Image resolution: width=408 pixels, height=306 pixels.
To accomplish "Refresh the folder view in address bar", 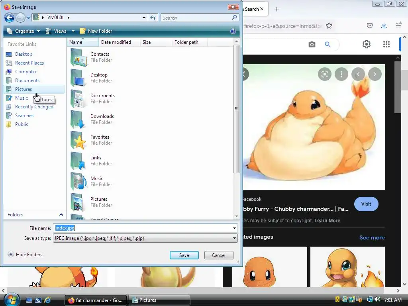I will coord(153,18).
